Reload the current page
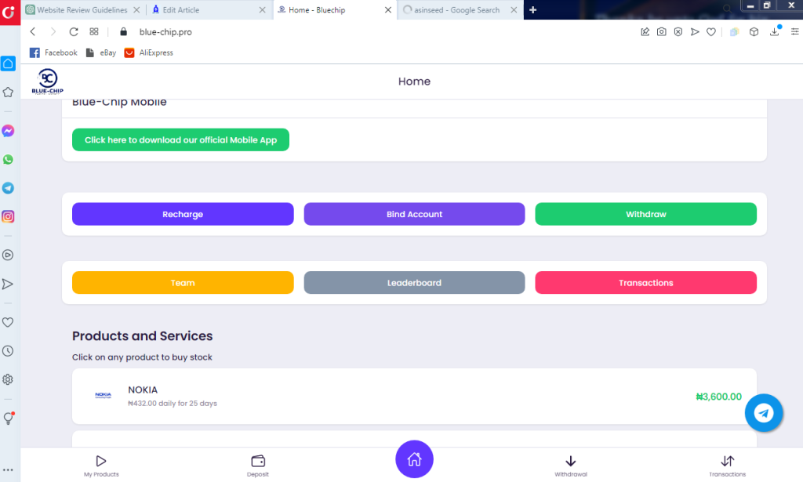Image resolution: width=803 pixels, height=482 pixels. (74, 32)
